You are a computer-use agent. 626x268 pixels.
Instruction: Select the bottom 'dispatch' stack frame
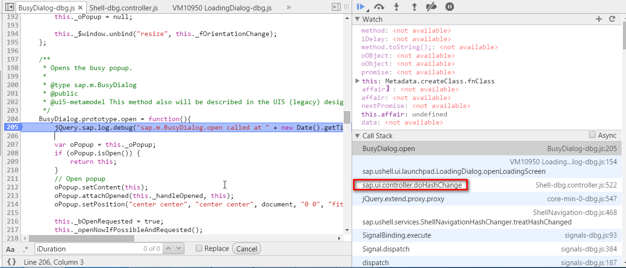[487, 262]
